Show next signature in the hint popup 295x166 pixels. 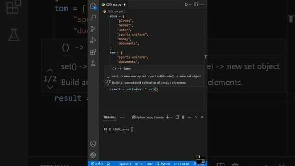pos(108,85)
